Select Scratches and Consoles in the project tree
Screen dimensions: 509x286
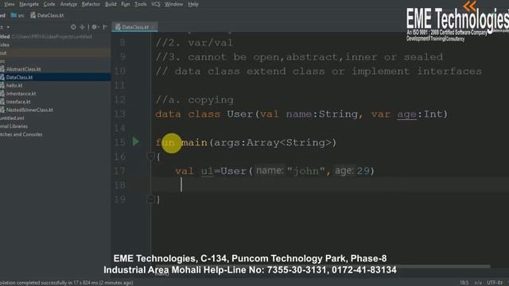coord(21,134)
